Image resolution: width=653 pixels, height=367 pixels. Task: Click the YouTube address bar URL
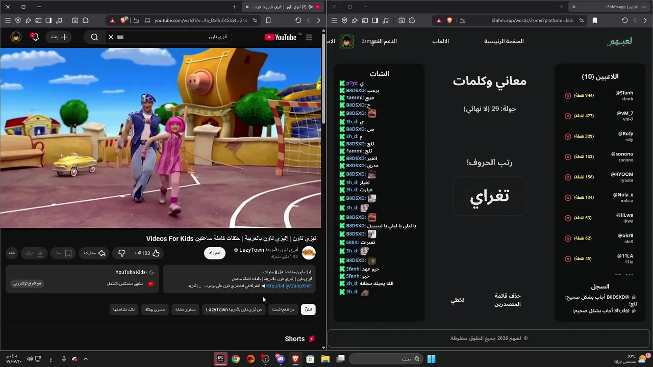click(200, 20)
